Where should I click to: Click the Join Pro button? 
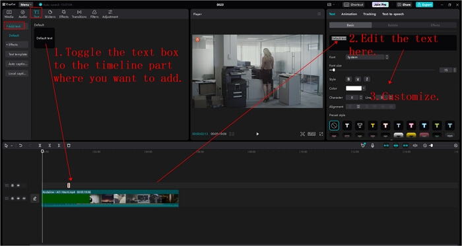(380, 5)
